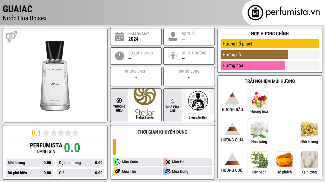This screenshot has height=182, width=325.
Task: Click the Nước Hoa Unisex subtitle
Action: pyautogui.click(x=25, y=18)
